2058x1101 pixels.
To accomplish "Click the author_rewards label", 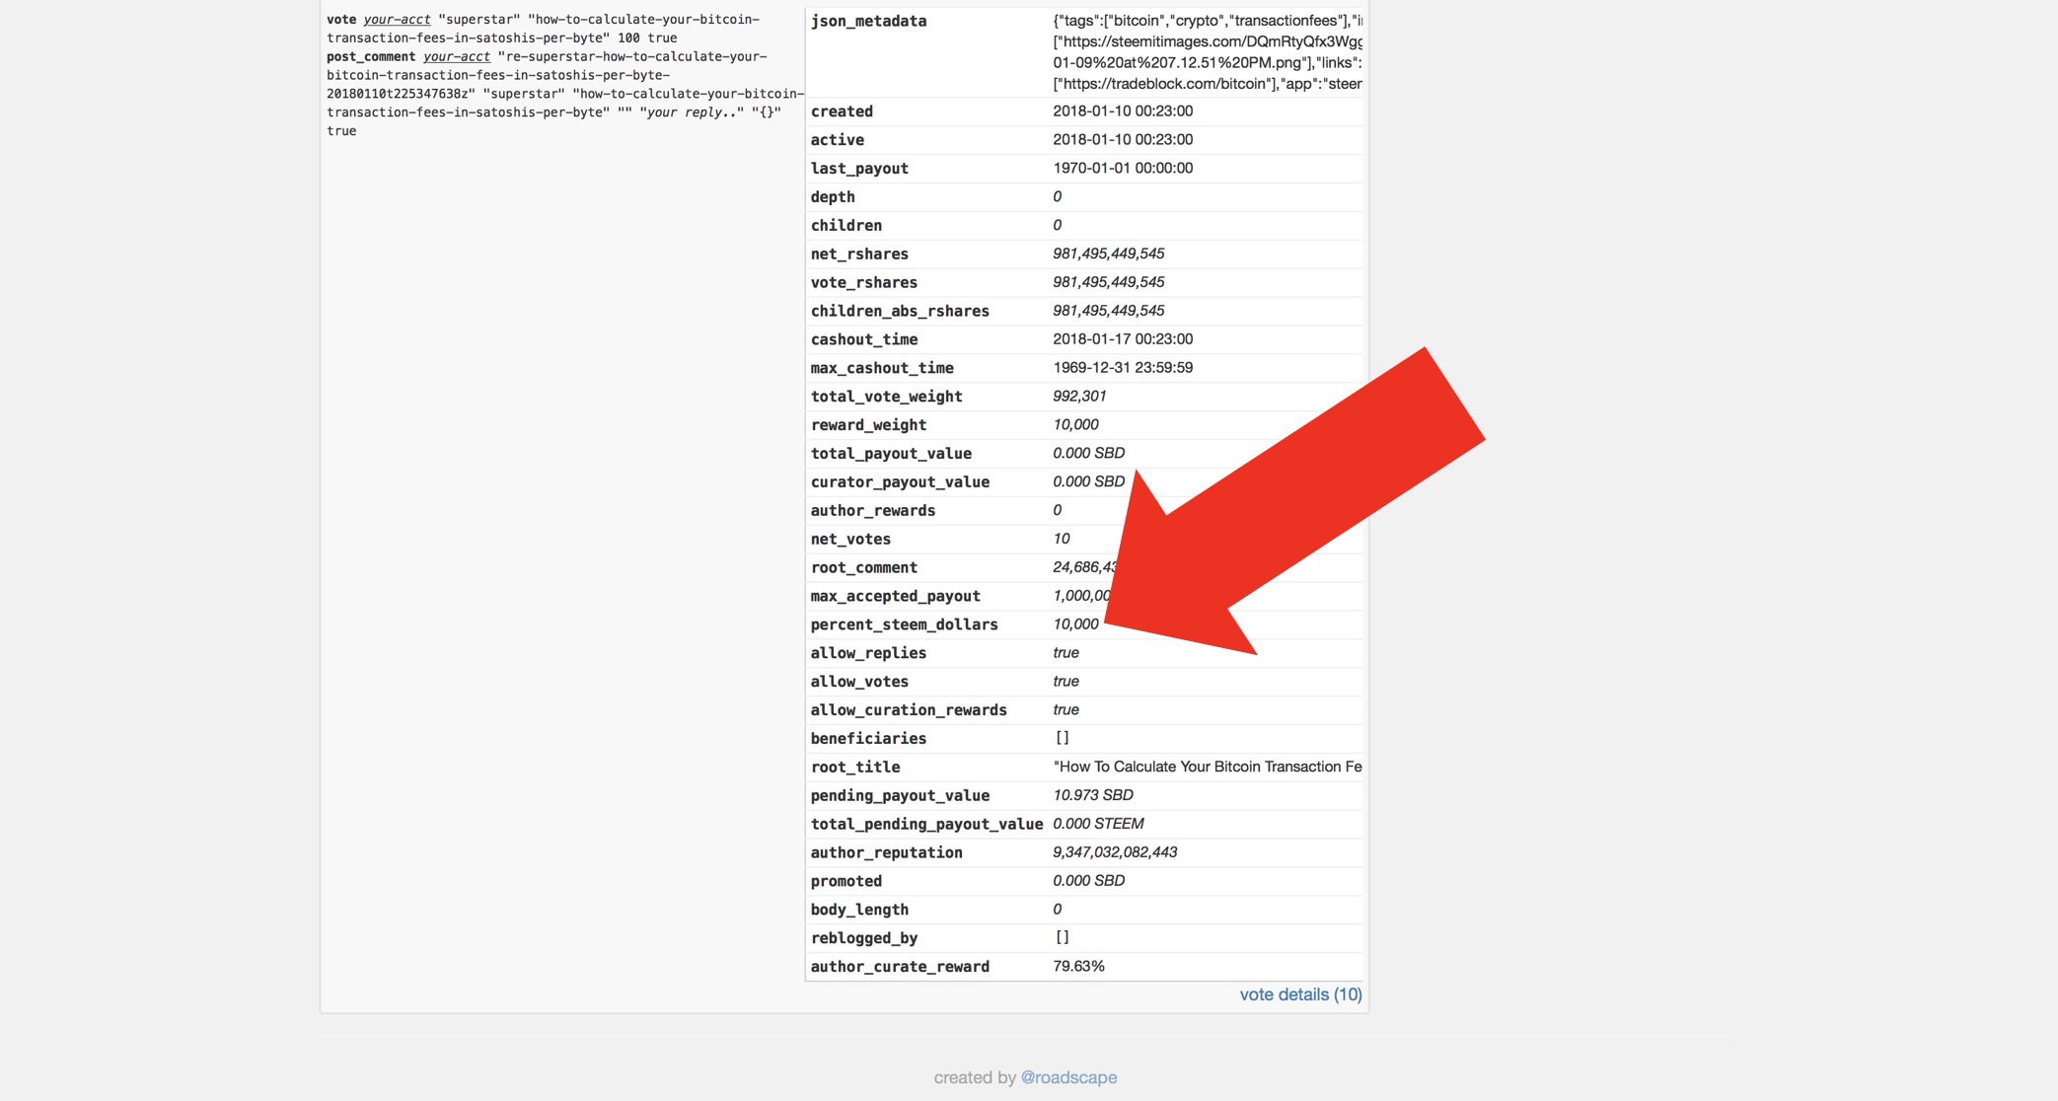I will click(873, 511).
